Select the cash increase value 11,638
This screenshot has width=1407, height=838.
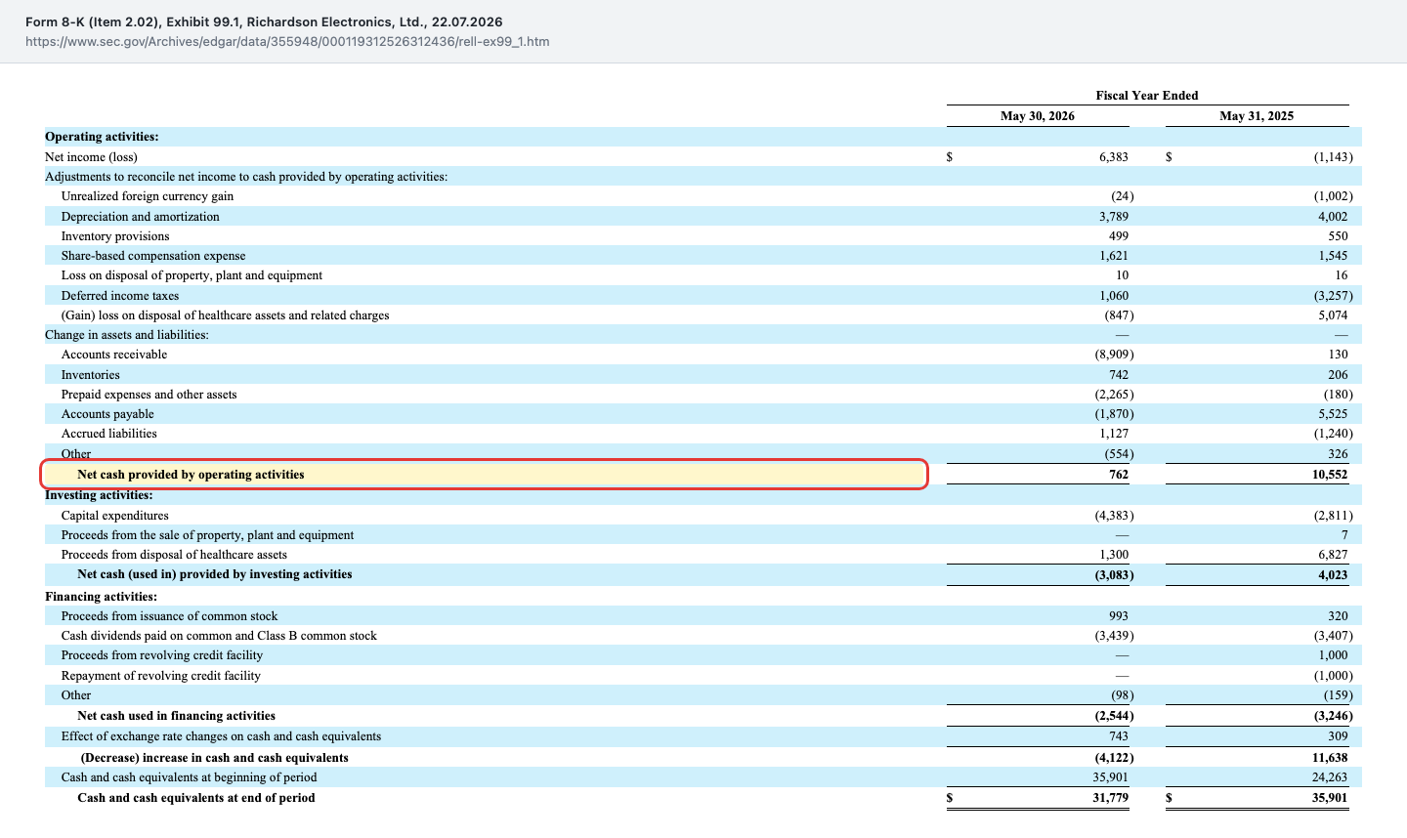pyautogui.click(x=1330, y=758)
